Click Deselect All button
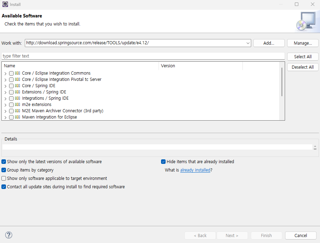This screenshot has height=243, width=320. pos(303,67)
